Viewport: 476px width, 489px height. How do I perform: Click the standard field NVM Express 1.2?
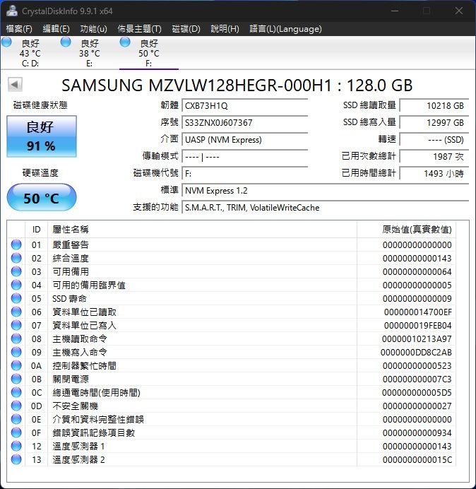click(x=325, y=191)
